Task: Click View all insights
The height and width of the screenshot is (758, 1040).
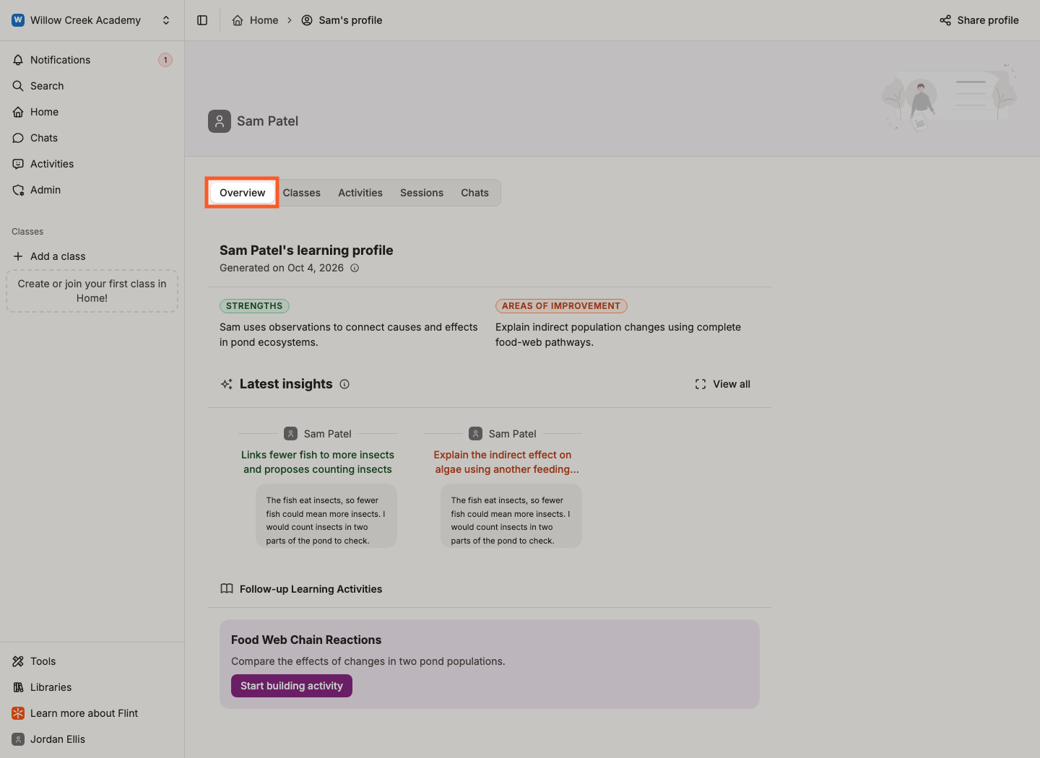Action: (x=722, y=384)
